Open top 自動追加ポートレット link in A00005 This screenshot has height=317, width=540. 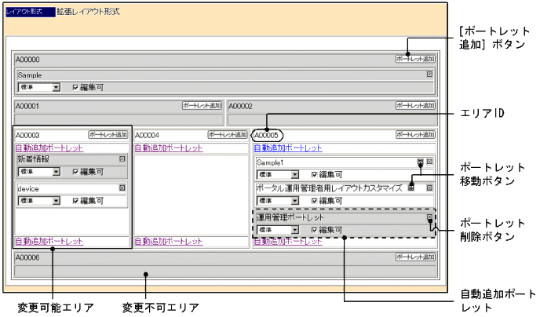click(288, 148)
